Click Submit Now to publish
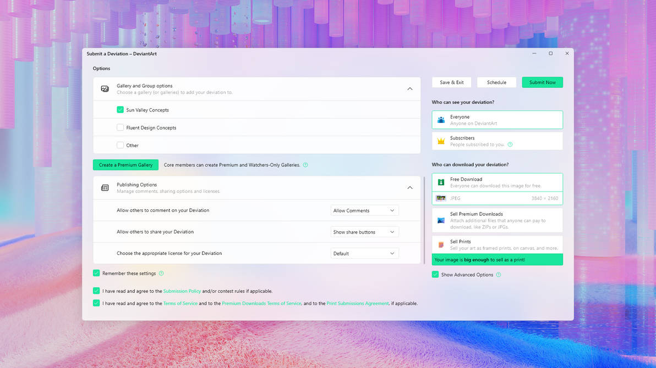Viewport: 656px width, 368px height. 542,82
